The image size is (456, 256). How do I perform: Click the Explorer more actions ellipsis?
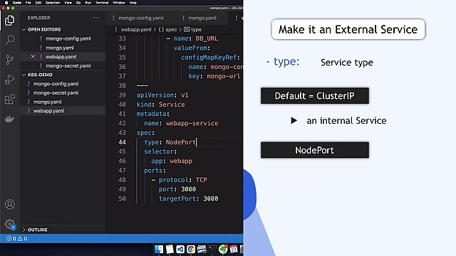96,18
